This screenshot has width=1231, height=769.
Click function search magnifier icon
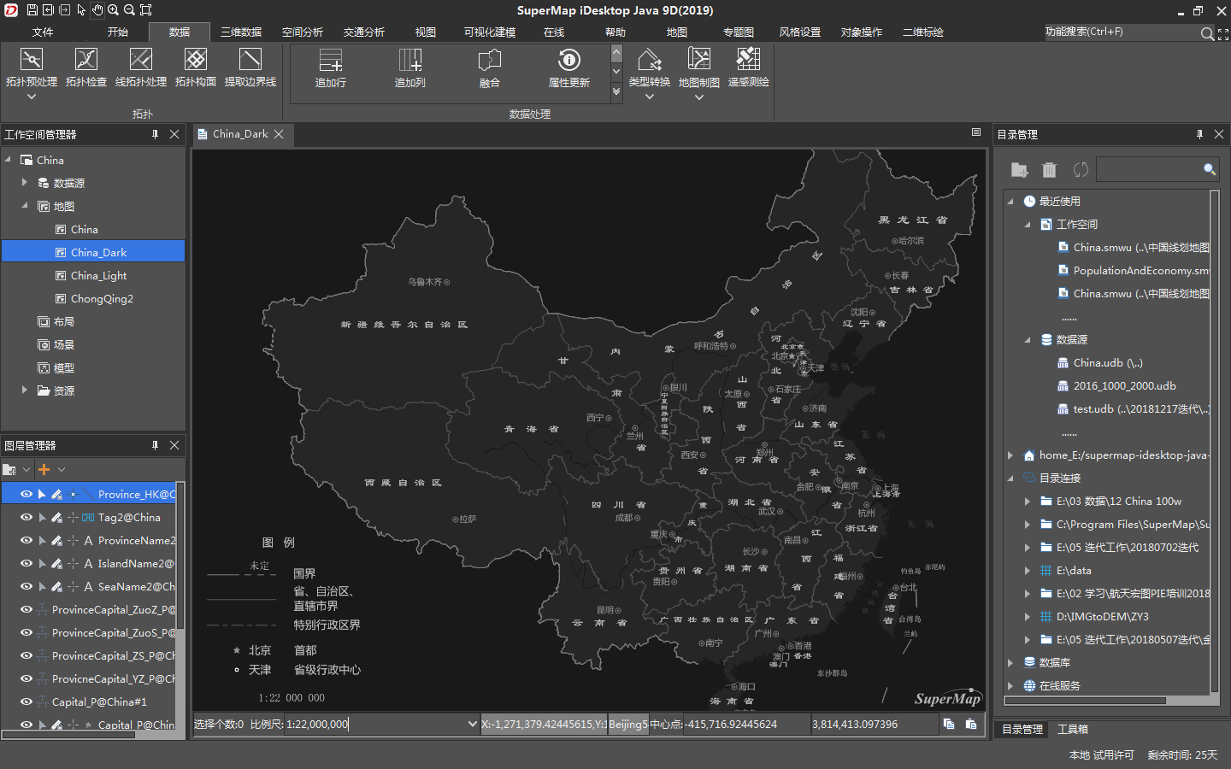click(1207, 33)
